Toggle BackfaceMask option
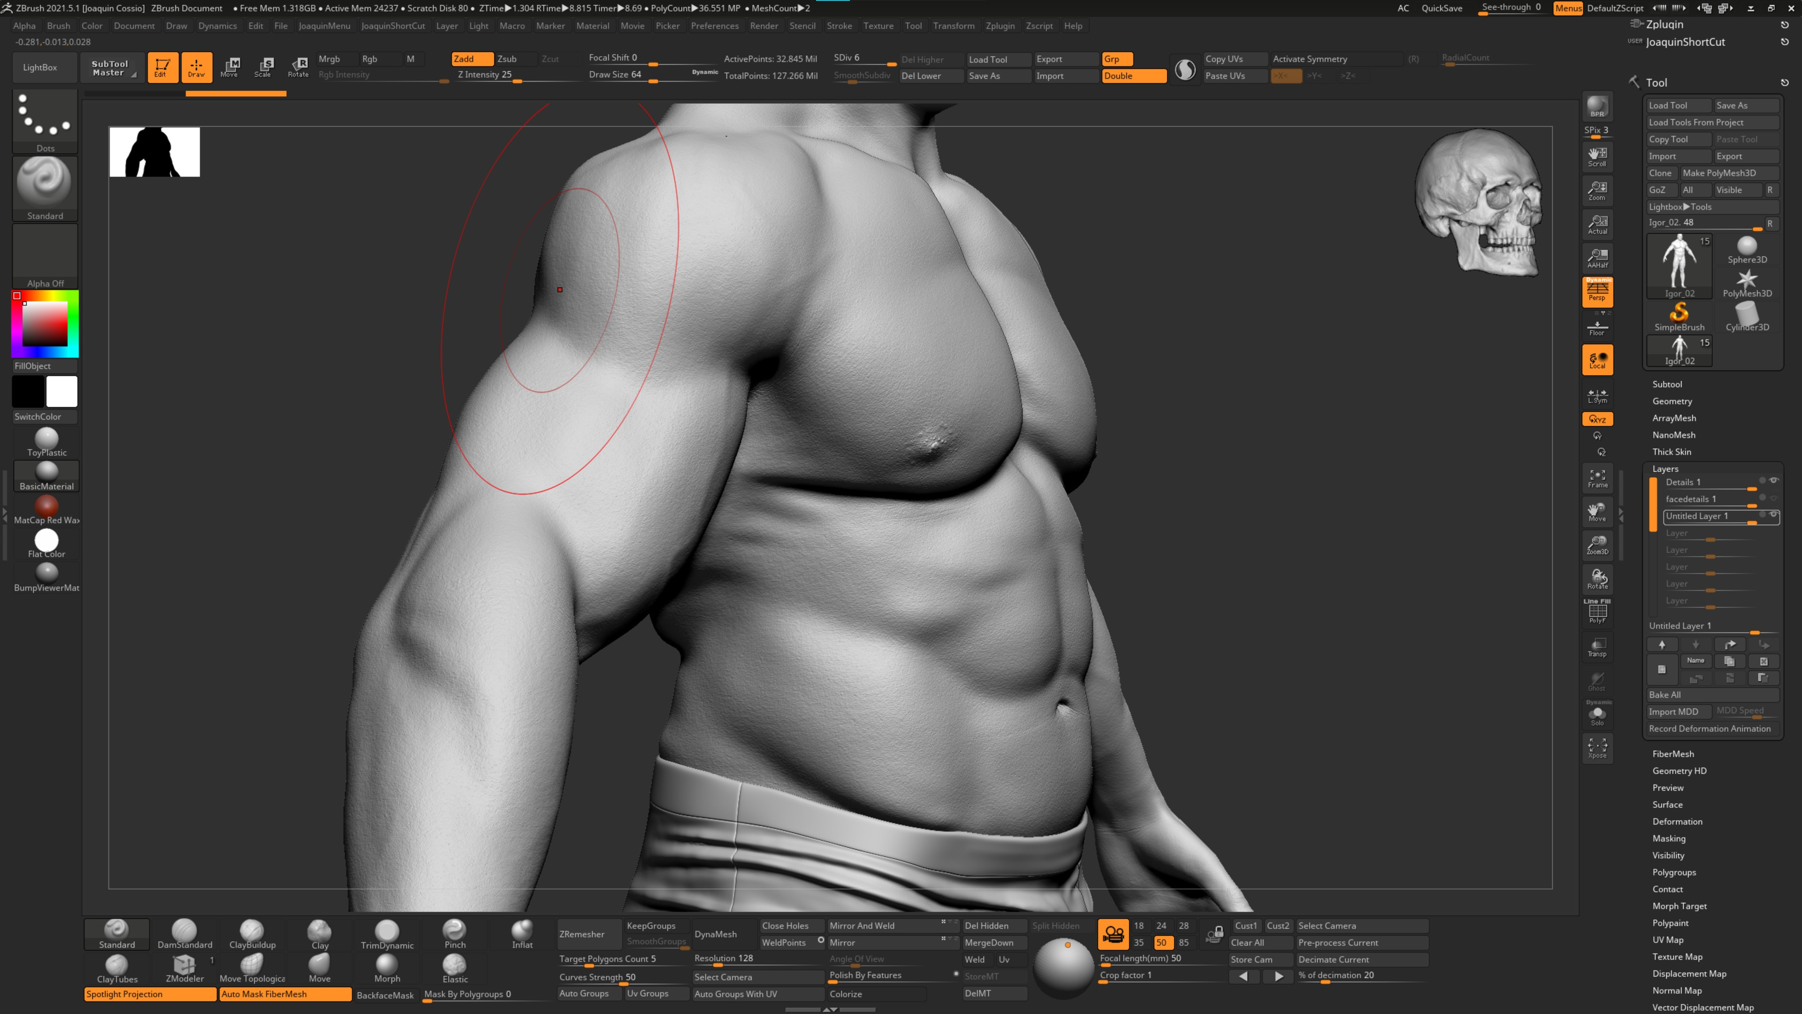This screenshot has height=1014, width=1802. (x=385, y=994)
